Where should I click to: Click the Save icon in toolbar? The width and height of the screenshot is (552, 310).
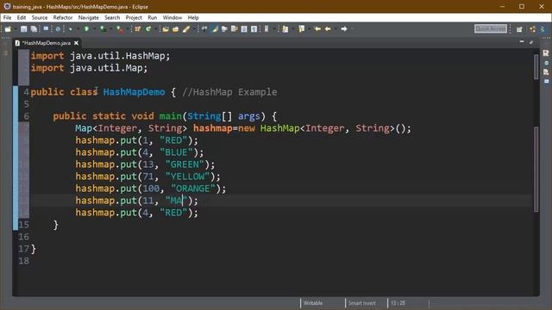pos(23,29)
